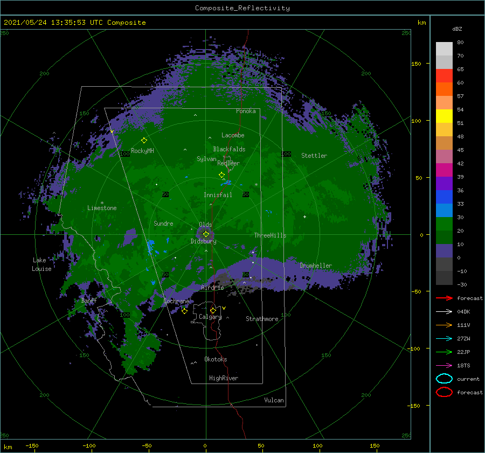This screenshot has width=485, height=453.
Task: Click the cyan current ellipse icon
Action: click(x=444, y=379)
